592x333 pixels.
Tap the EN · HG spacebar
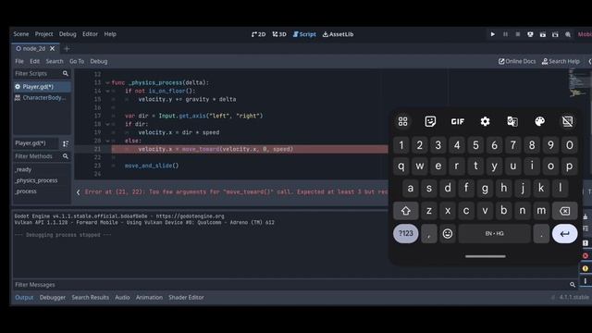(495, 234)
